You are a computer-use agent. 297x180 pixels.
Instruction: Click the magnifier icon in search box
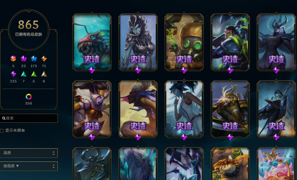pyautogui.click(x=4, y=118)
